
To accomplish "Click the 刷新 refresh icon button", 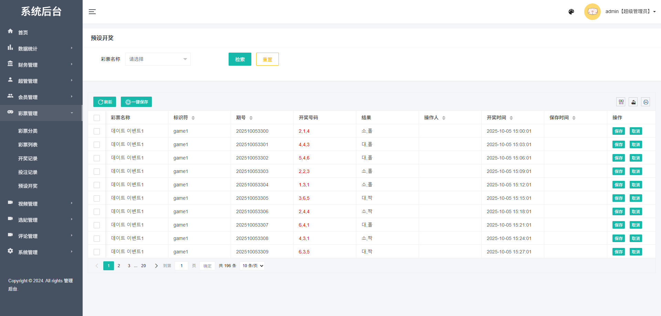I will pos(104,102).
